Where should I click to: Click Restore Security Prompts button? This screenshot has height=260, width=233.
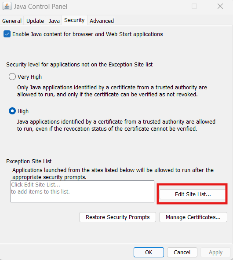click(117, 217)
